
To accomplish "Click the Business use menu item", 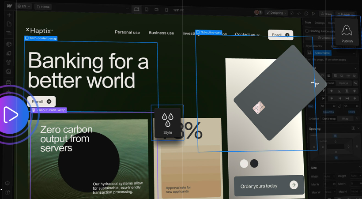I will (x=161, y=33).
